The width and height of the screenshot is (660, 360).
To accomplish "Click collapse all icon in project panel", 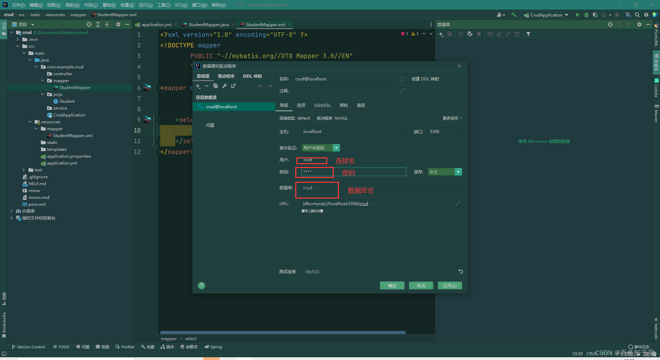I will pos(107,24).
